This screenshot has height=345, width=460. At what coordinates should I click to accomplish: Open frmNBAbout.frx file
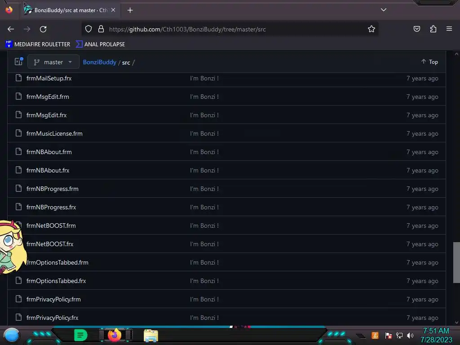(48, 170)
